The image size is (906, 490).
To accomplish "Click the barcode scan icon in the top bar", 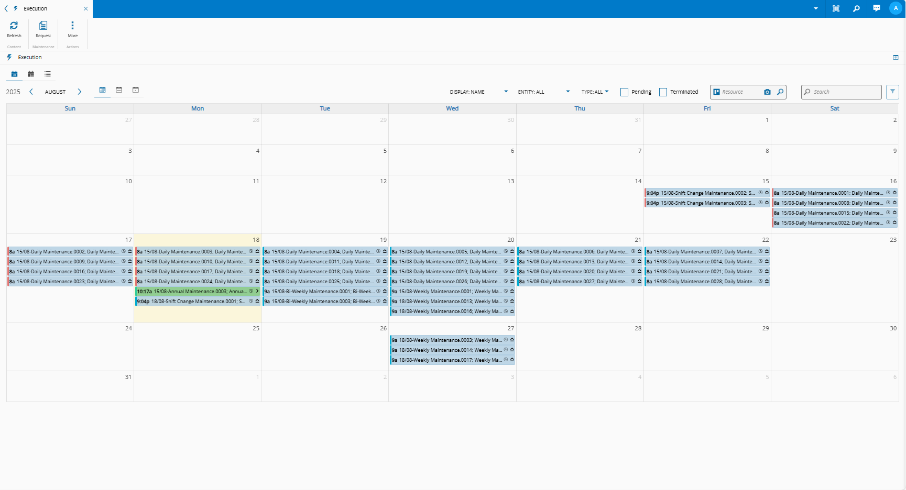I will [x=836, y=8].
